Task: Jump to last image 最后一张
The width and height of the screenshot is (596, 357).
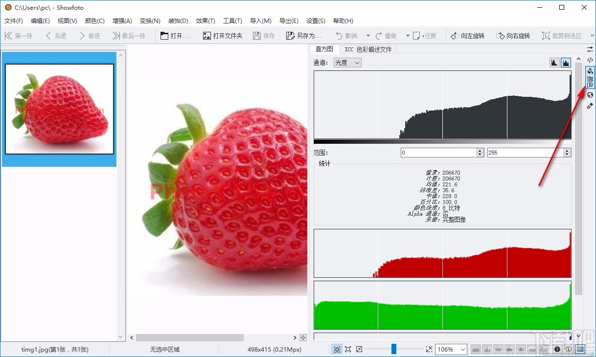Action: [129, 36]
